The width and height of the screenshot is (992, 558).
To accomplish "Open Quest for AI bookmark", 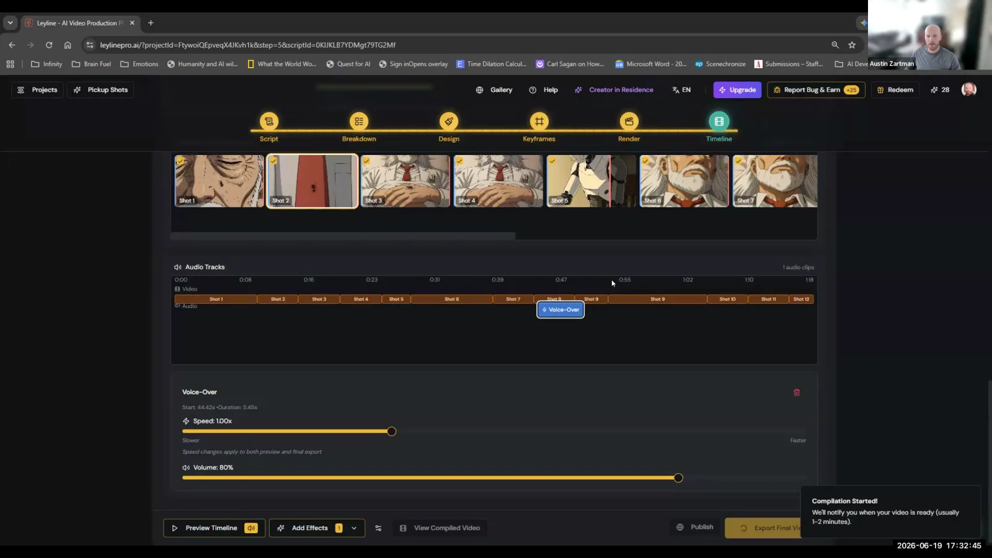I will [x=348, y=64].
